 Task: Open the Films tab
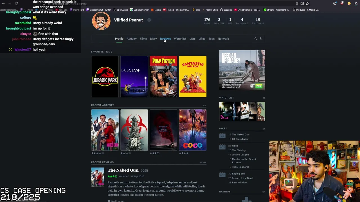pos(143,39)
